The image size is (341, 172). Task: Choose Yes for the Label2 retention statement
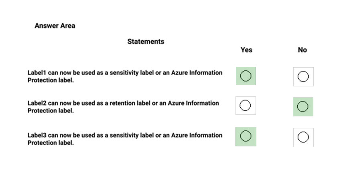[245, 106]
